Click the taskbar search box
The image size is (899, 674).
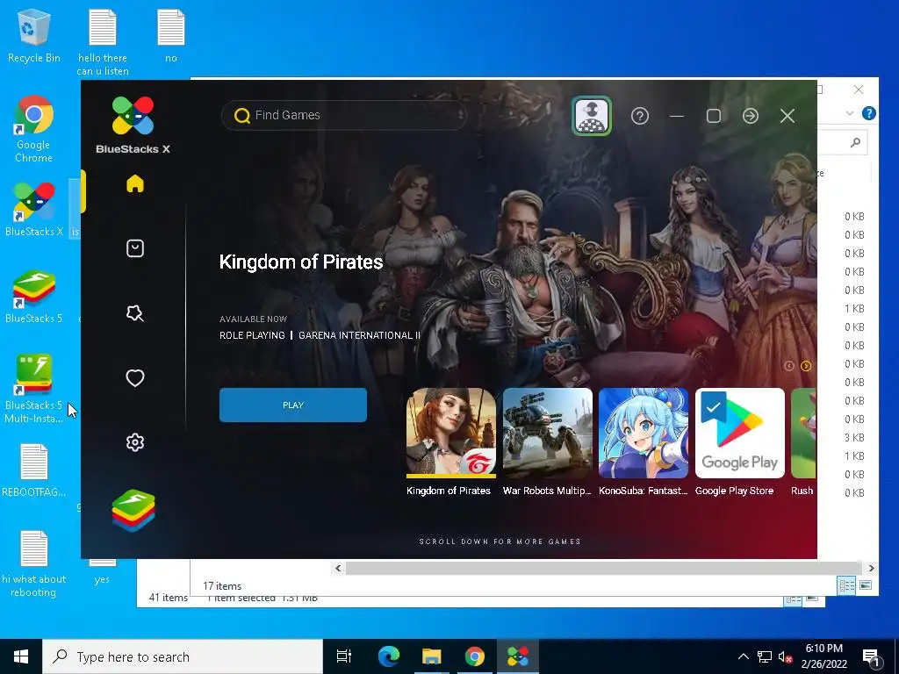[183, 656]
